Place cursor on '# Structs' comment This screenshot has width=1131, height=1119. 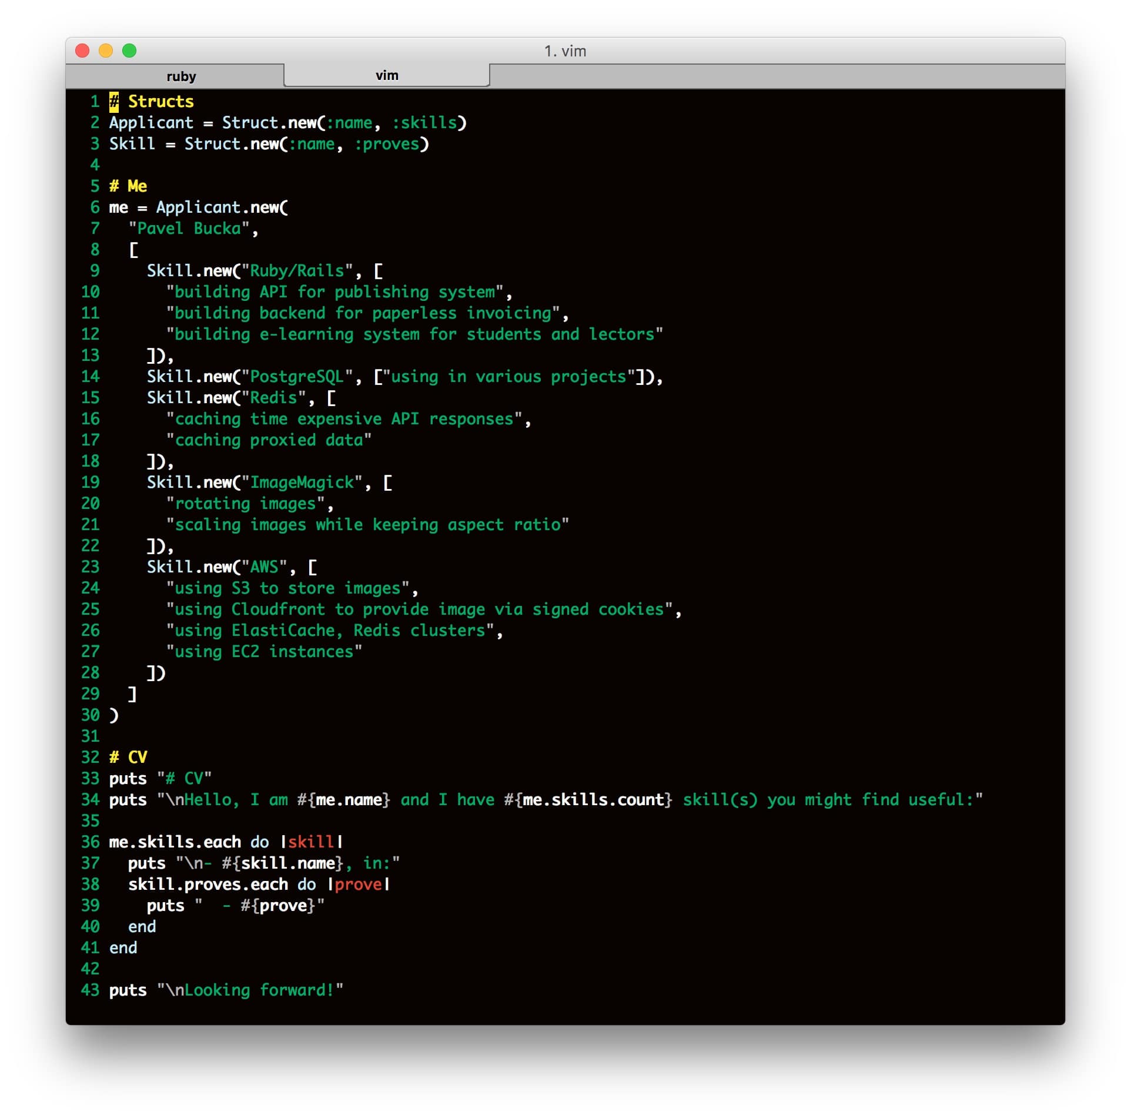coord(152,101)
